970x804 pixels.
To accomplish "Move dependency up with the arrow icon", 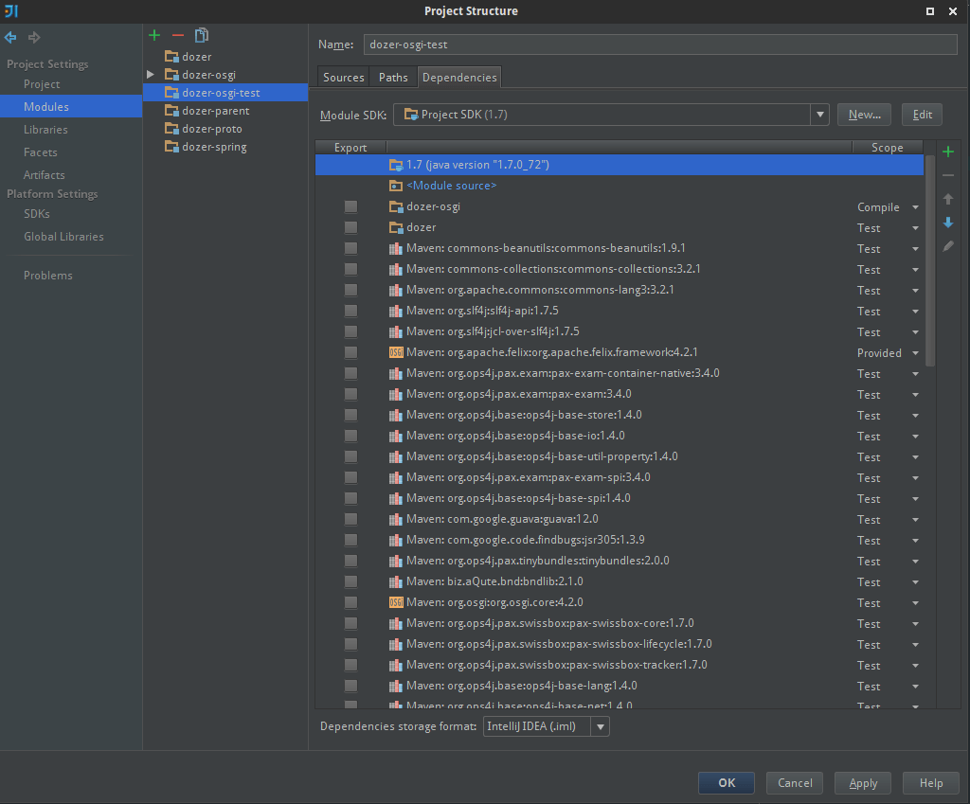I will click(948, 199).
